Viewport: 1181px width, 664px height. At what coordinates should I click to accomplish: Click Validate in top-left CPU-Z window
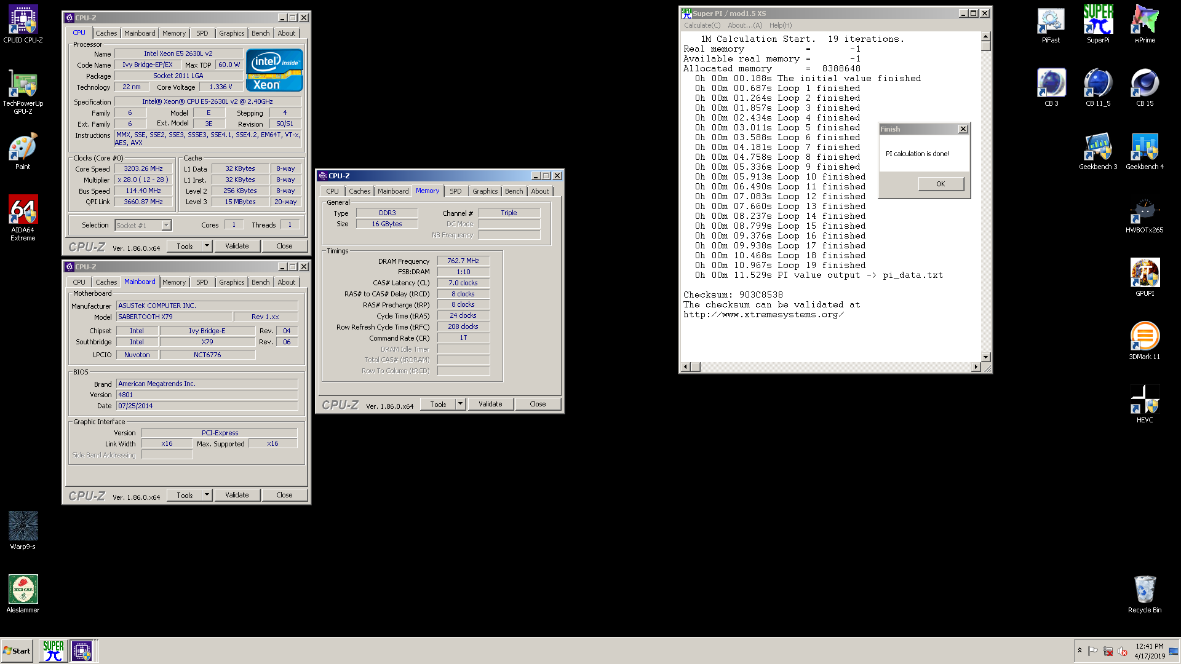(237, 246)
